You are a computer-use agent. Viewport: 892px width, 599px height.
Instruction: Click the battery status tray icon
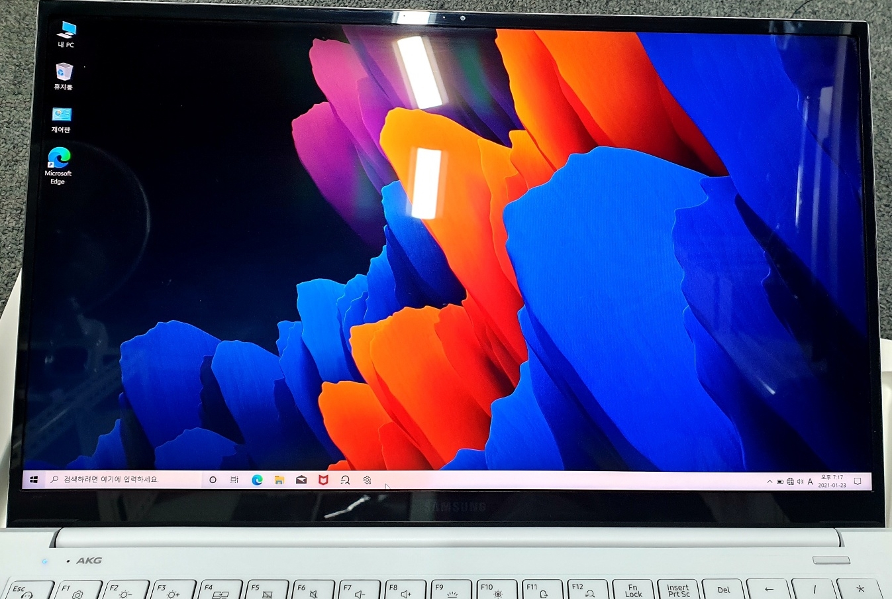tap(780, 482)
